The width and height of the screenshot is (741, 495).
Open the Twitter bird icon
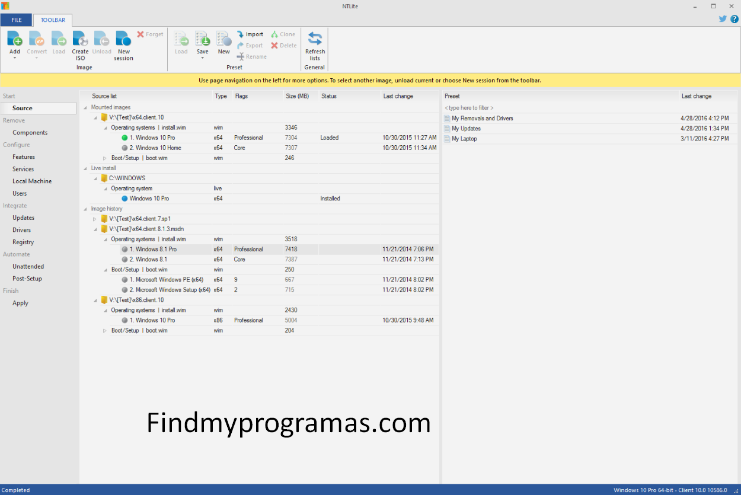click(x=723, y=19)
